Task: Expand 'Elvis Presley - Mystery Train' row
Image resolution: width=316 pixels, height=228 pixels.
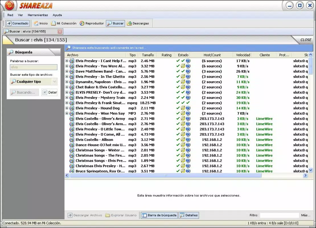Action: pos(67,97)
